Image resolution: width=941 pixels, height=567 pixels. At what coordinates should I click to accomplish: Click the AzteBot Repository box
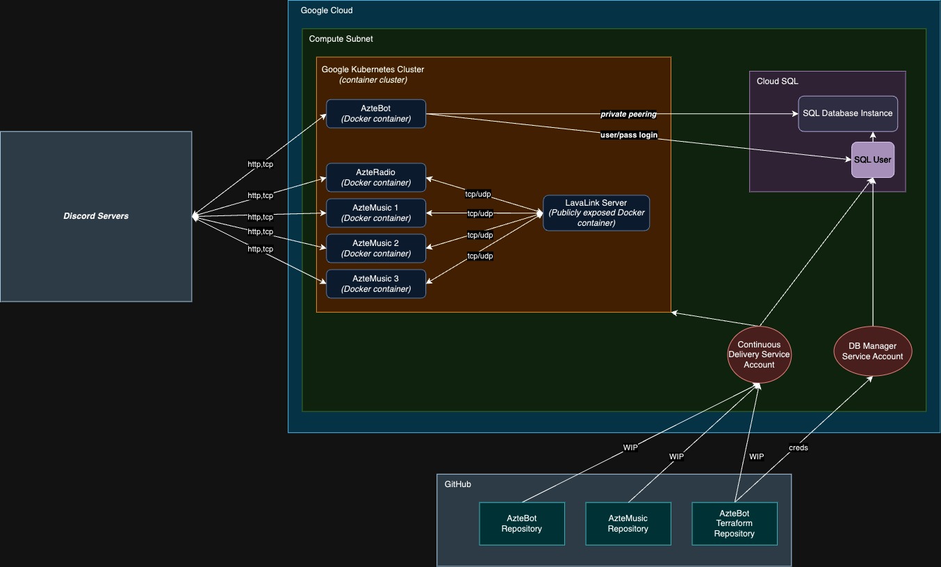point(522,523)
